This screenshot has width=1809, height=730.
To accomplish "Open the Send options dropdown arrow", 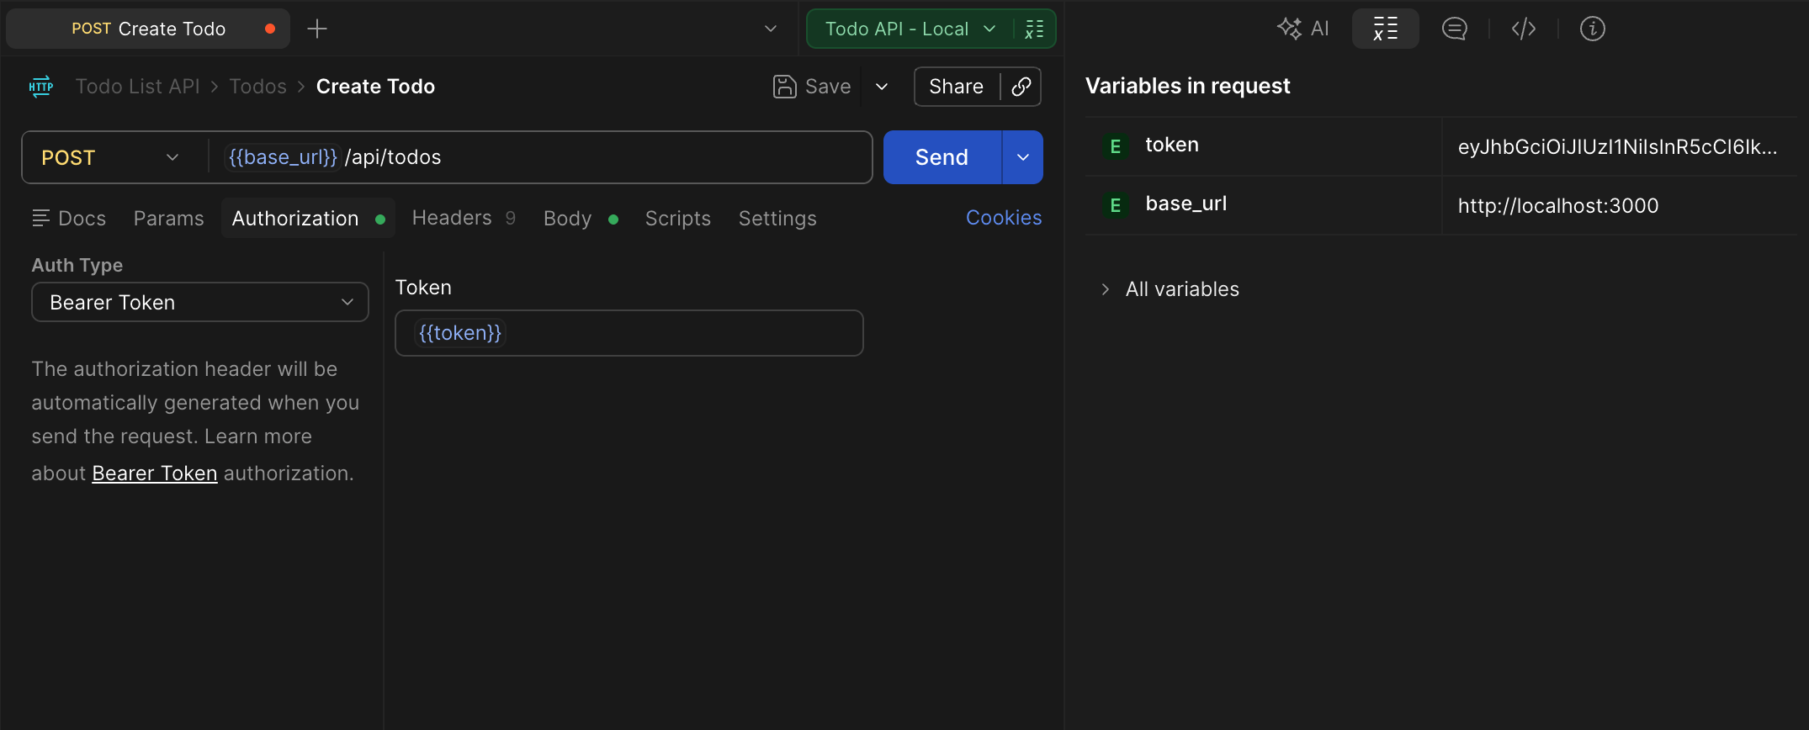I will 1023,157.
